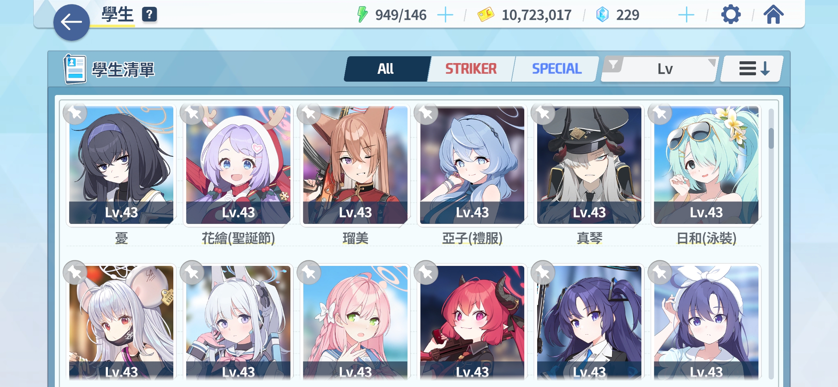Open settings gear icon

coord(731,15)
